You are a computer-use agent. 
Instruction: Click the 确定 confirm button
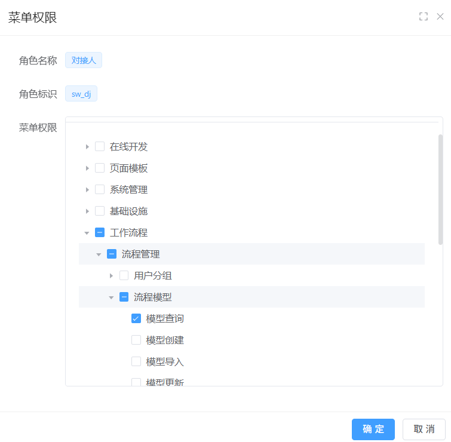pyautogui.click(x=373, y=429)
